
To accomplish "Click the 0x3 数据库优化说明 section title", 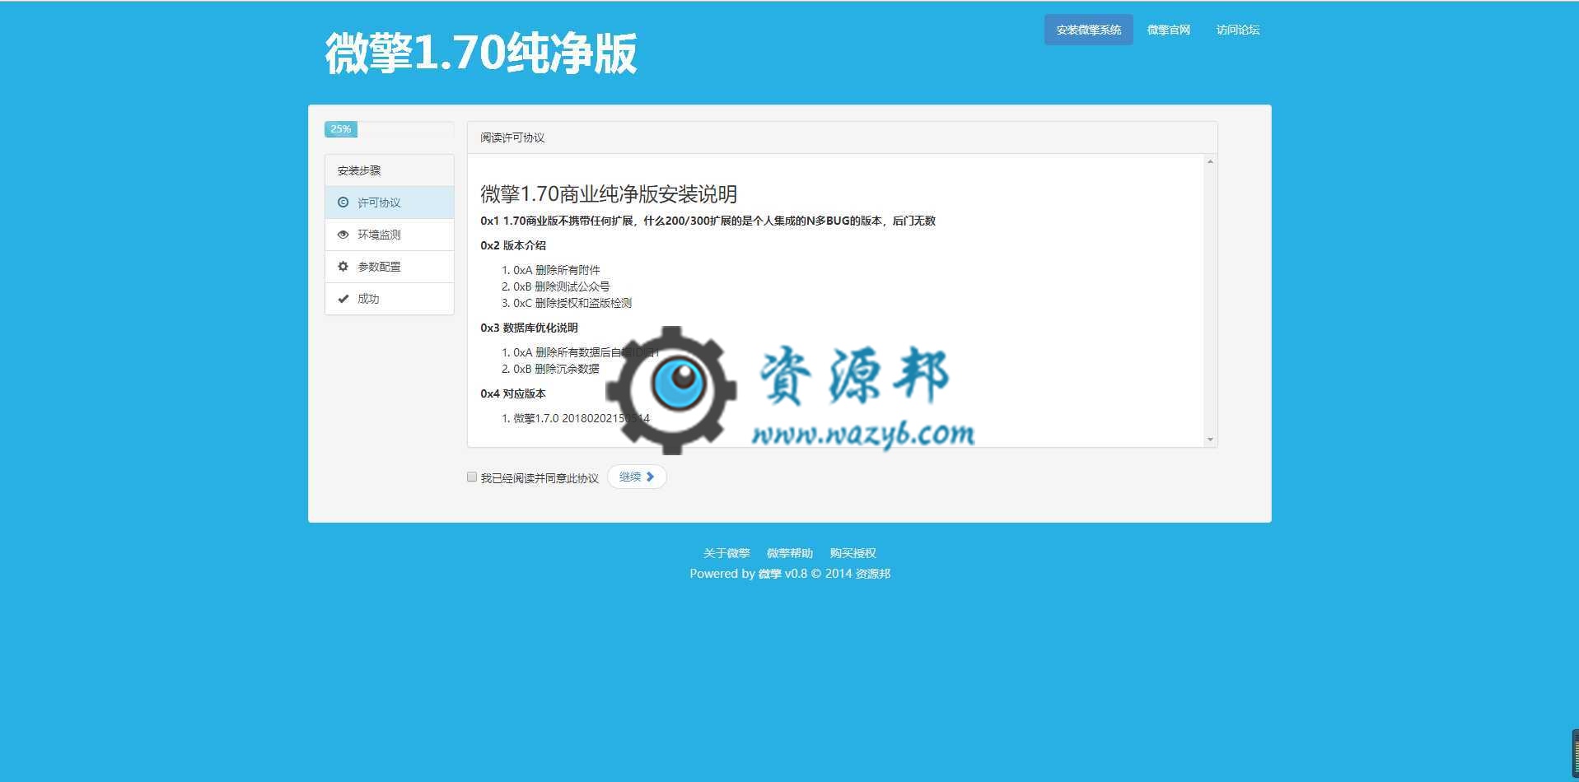I will click(529, 328).
